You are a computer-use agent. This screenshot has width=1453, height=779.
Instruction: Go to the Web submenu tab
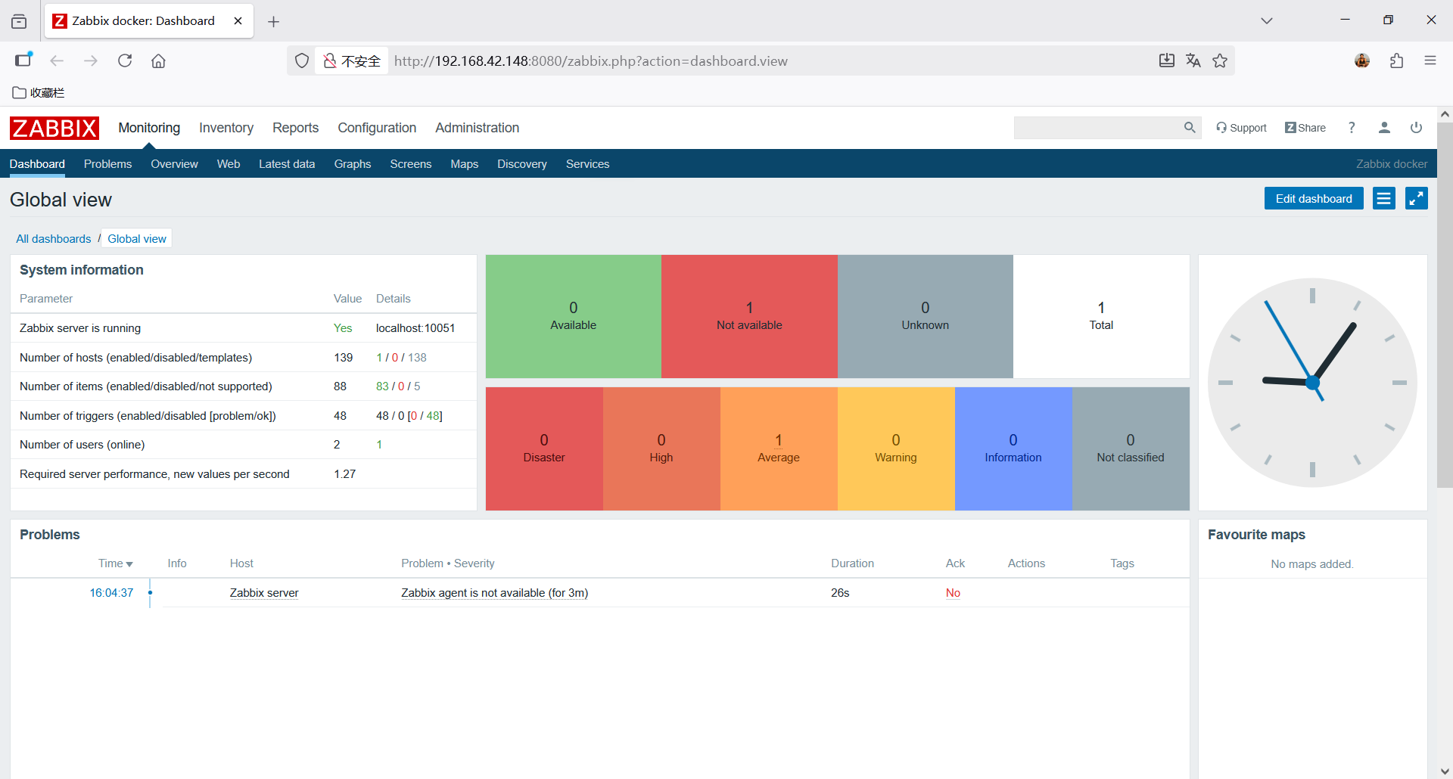coord(229,164)
